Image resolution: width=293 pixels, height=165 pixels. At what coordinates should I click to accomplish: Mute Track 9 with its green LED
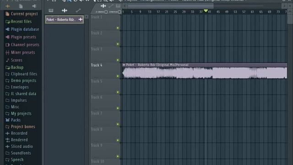pyautogui.click(x=118, y=156)
